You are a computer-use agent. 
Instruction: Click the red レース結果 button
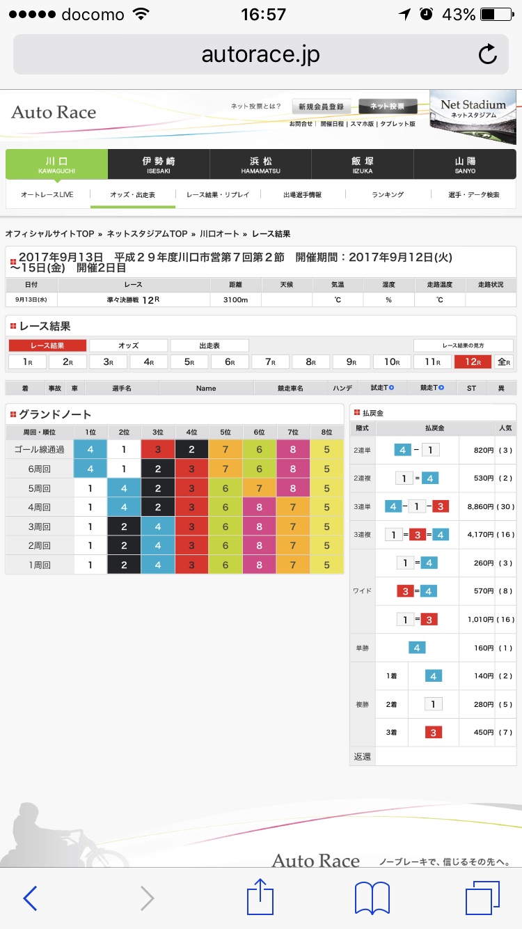[47, 345]
